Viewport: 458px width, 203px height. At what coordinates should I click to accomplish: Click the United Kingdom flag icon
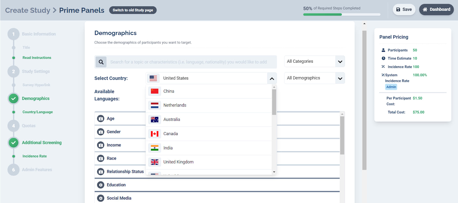[x=155, y=162]
